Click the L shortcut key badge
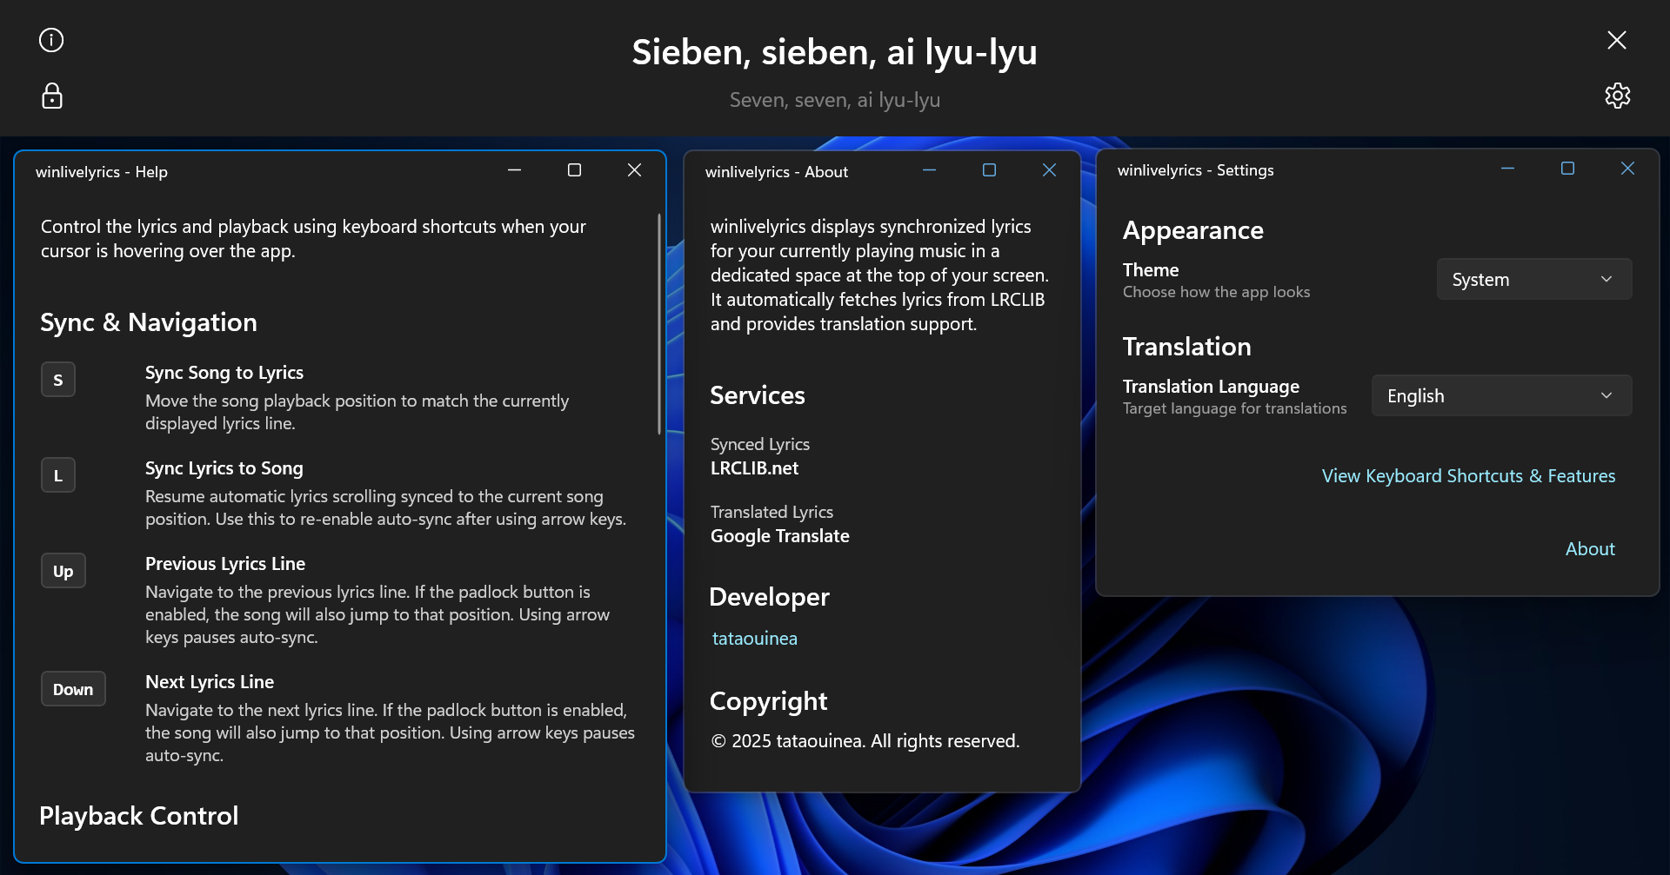This screenshot has width=1670, height=875. 58,475
